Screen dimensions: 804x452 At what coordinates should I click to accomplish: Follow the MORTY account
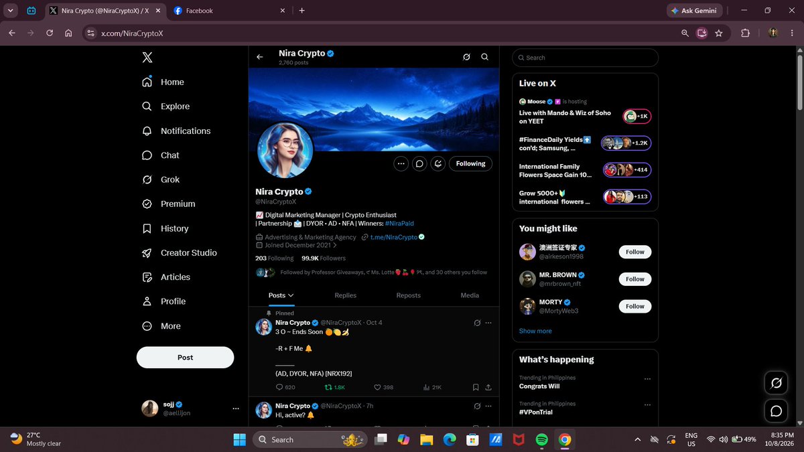tap(635, 306)
